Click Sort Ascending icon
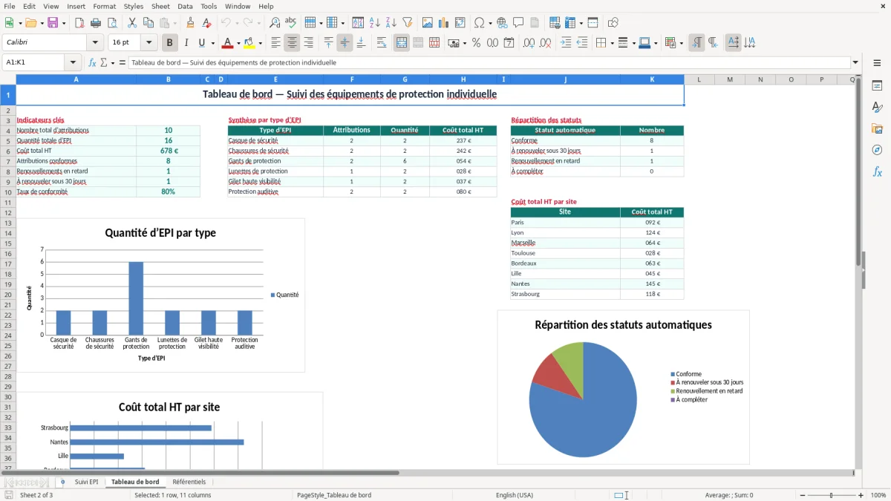 (x=374, y=23)
